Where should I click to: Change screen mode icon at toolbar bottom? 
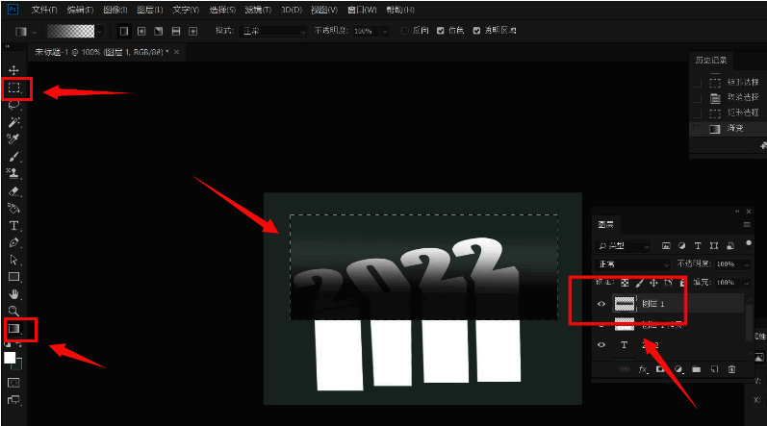(13, 400)
